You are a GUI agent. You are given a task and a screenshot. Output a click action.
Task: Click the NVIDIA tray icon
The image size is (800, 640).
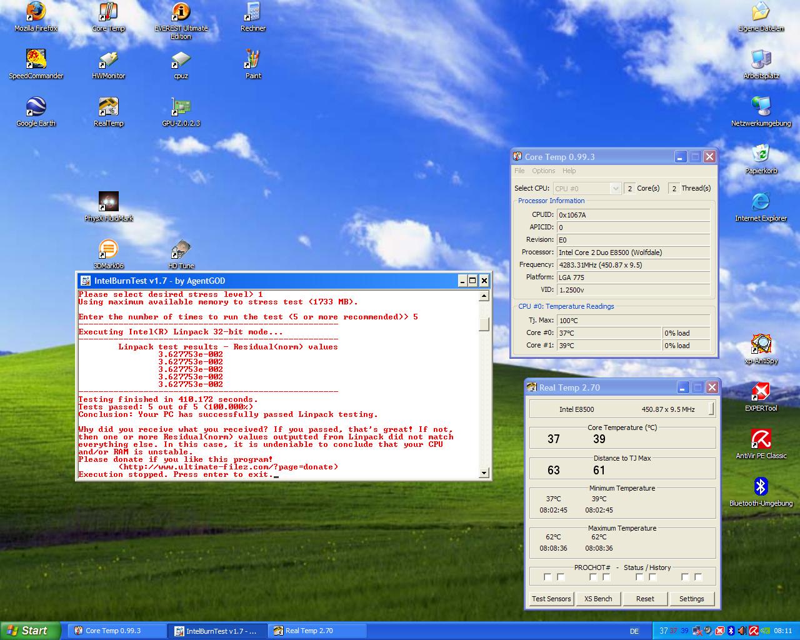765,631
